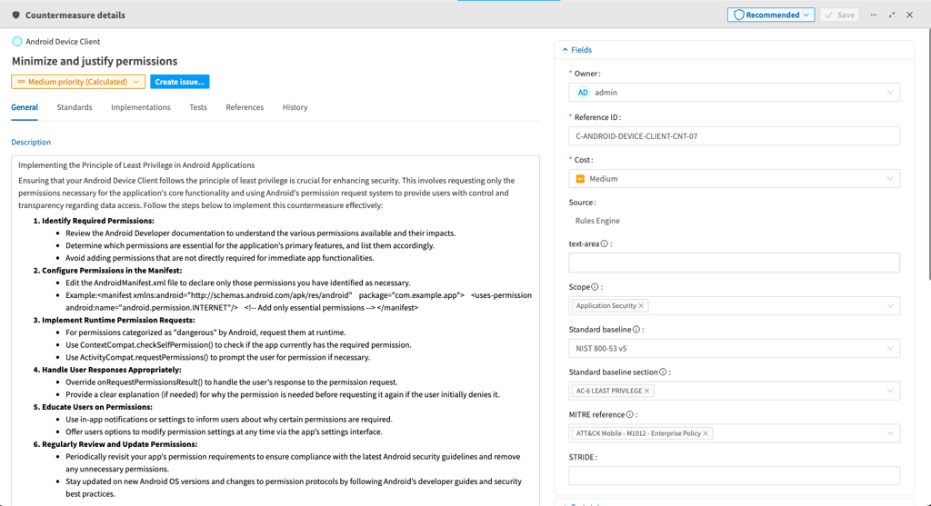
Task: Close the Countermeasure details panel
Action: coord(909,15)
